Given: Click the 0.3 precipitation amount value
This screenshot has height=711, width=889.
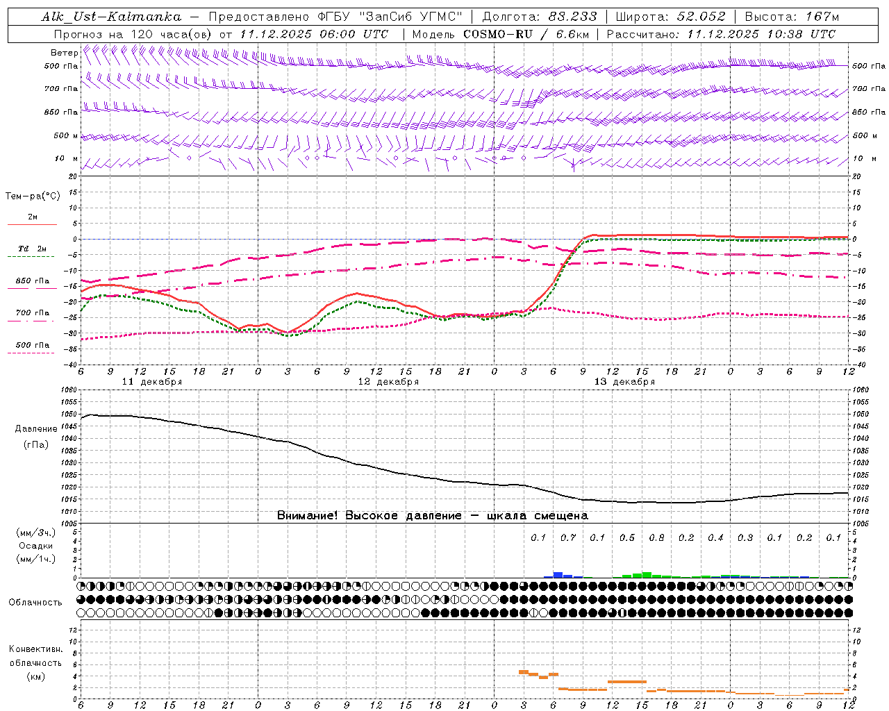Looking at the screenshot, I should pos(745,537).
